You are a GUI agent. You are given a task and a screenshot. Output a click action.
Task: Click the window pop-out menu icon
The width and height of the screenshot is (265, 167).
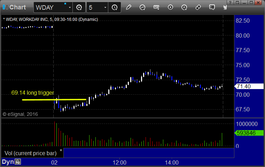[x=237, y=3]
